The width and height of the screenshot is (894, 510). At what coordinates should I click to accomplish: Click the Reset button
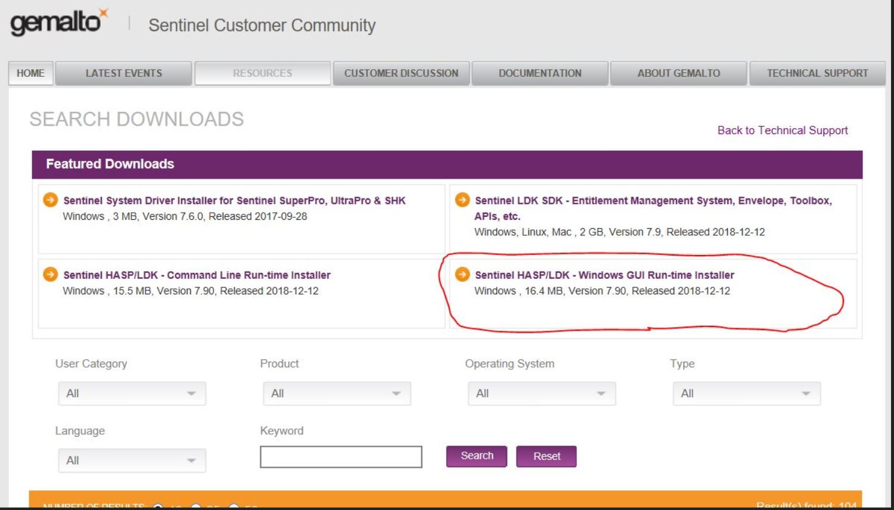click(547, 456)
